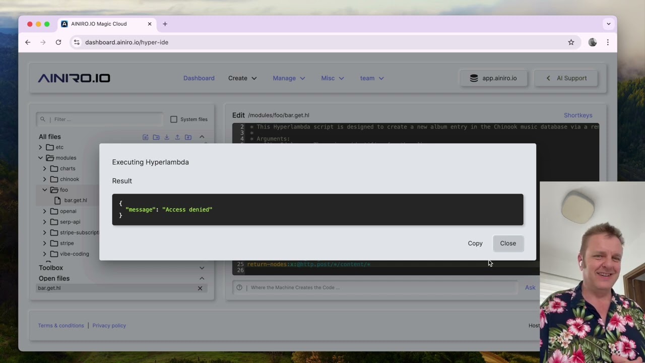This screenshot has height=363, width=645.
Task: Click the openai folder name
Action: click(68, 211)
